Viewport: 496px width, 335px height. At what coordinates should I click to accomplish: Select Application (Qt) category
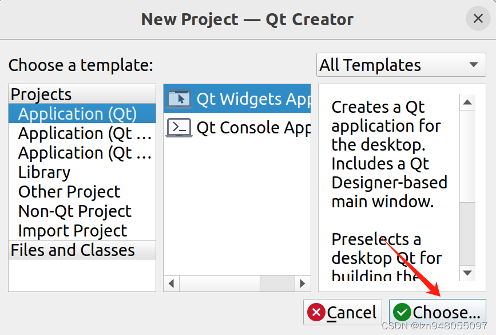(x=82, y=114)
